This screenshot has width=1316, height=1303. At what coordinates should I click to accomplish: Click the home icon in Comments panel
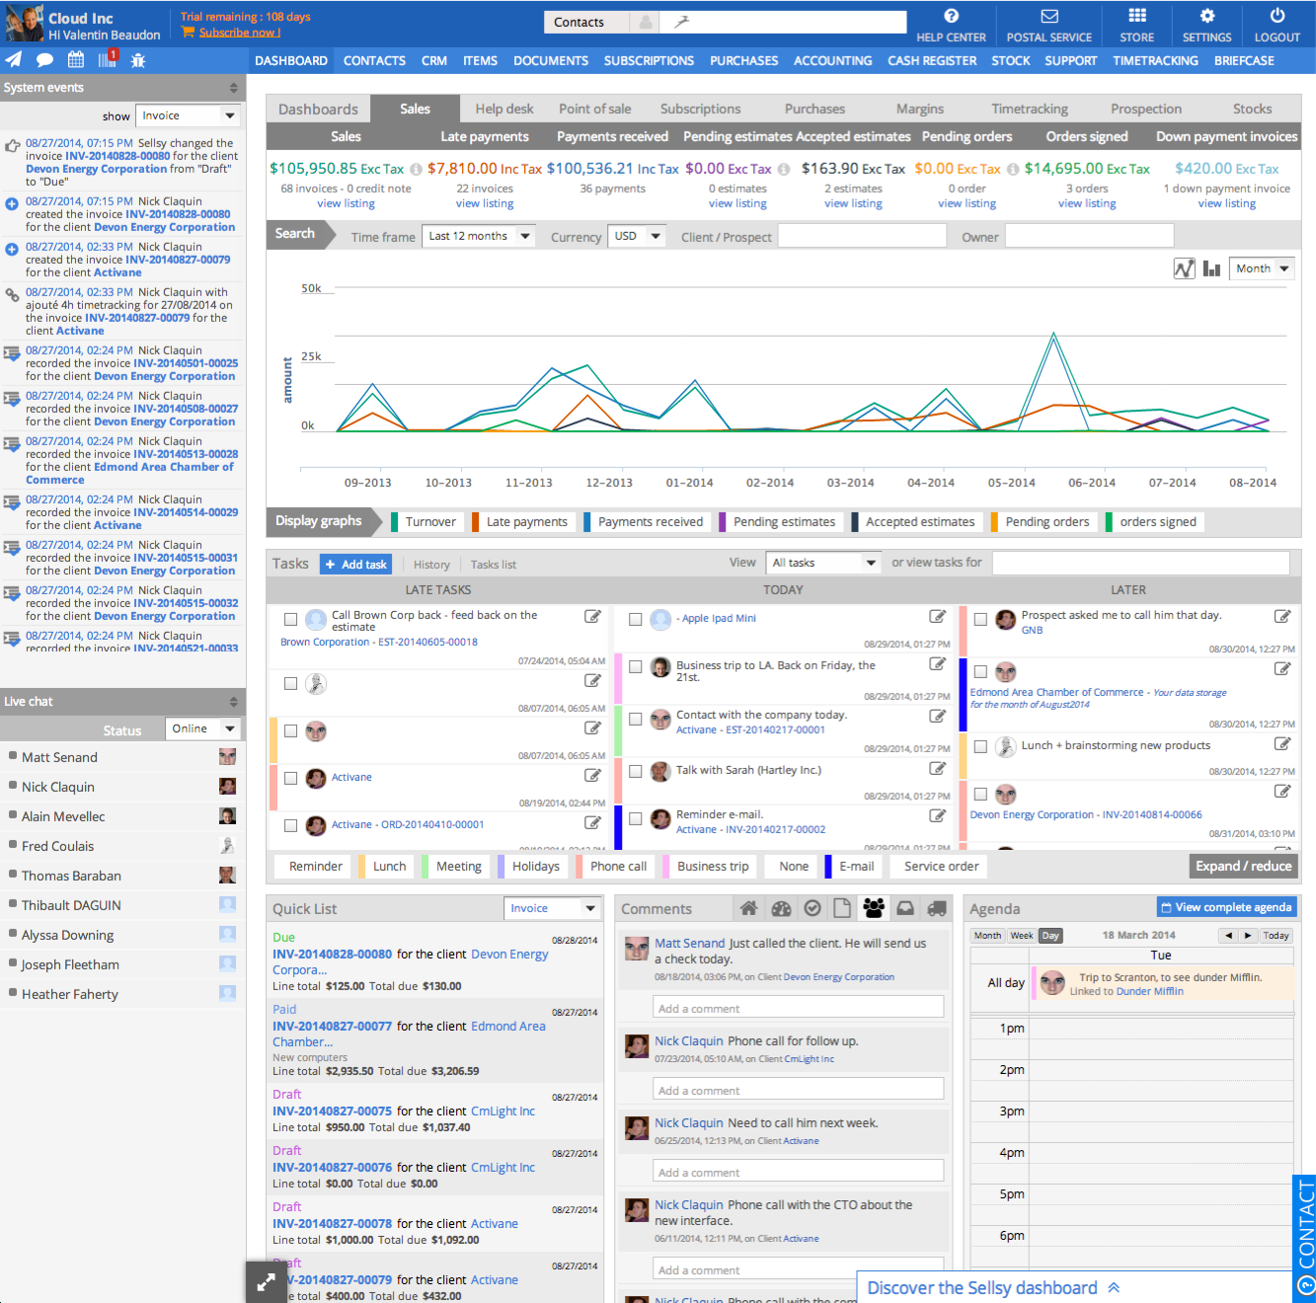749,908
